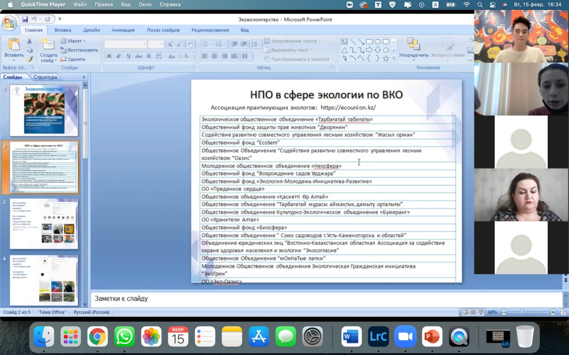569x355 pixels.
Task: Open the Дизайн ribbon tab
Action: [x=91, y=30]
